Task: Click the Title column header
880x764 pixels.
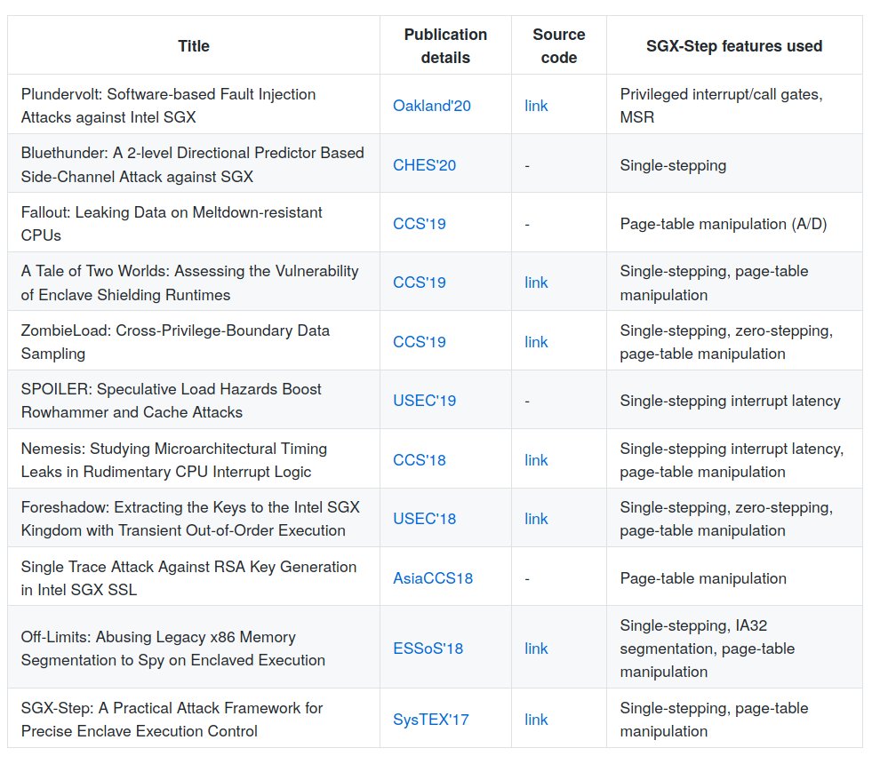Action: [194, 46]
